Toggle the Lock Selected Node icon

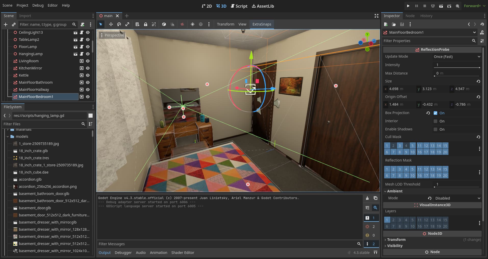click(146, 24)
